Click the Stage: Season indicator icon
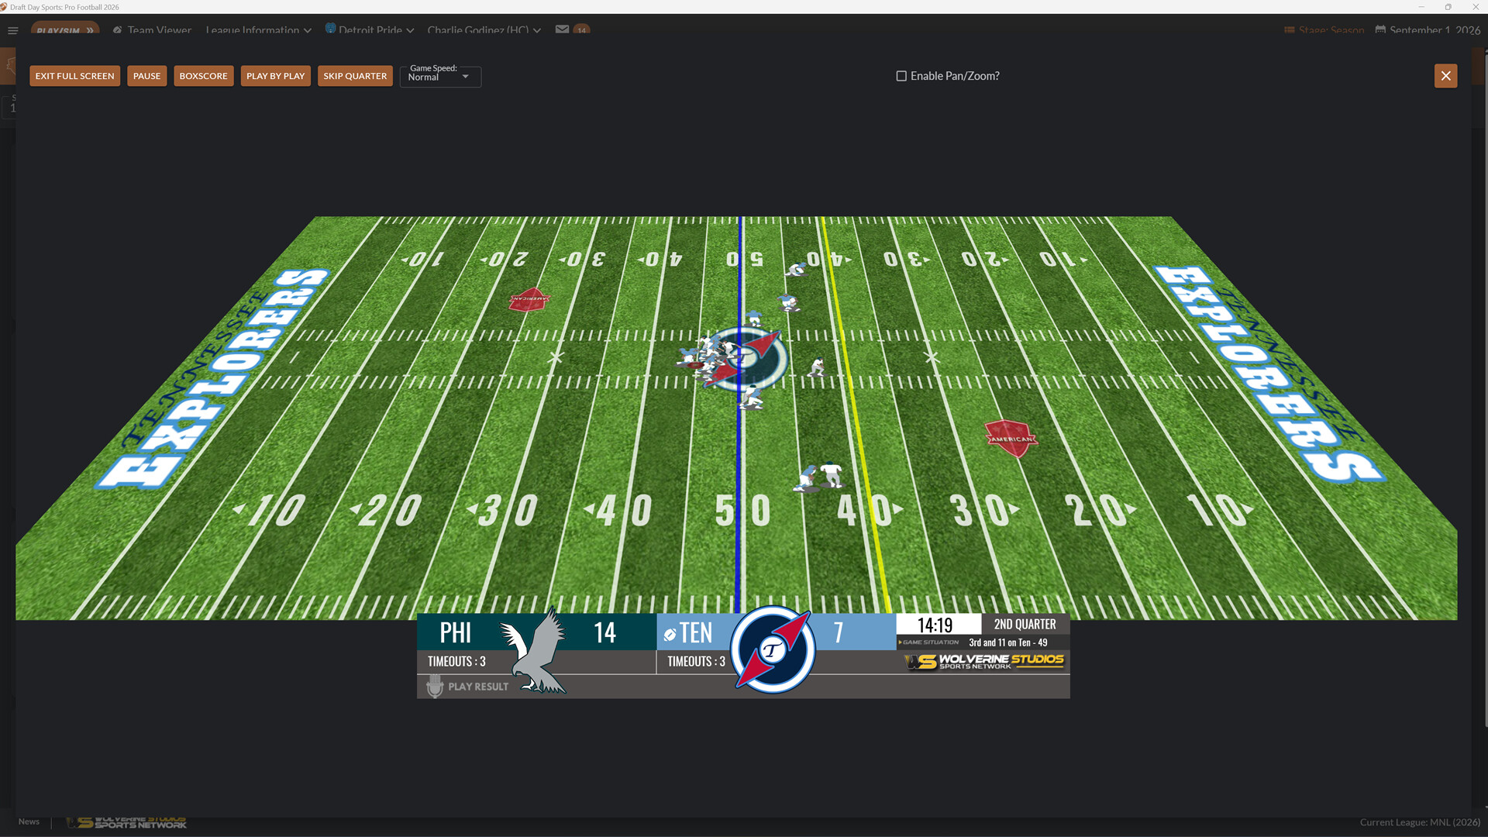1488x837 pixels. (x=1289, y=30)
